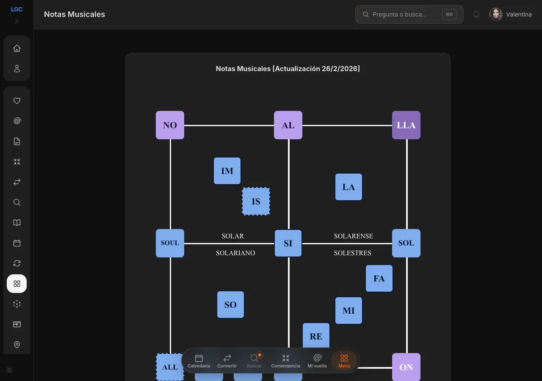Open Buscar in the bottom dock
Image resolution: width=542 pixels, height=381 pixels.
coord(254,361)
